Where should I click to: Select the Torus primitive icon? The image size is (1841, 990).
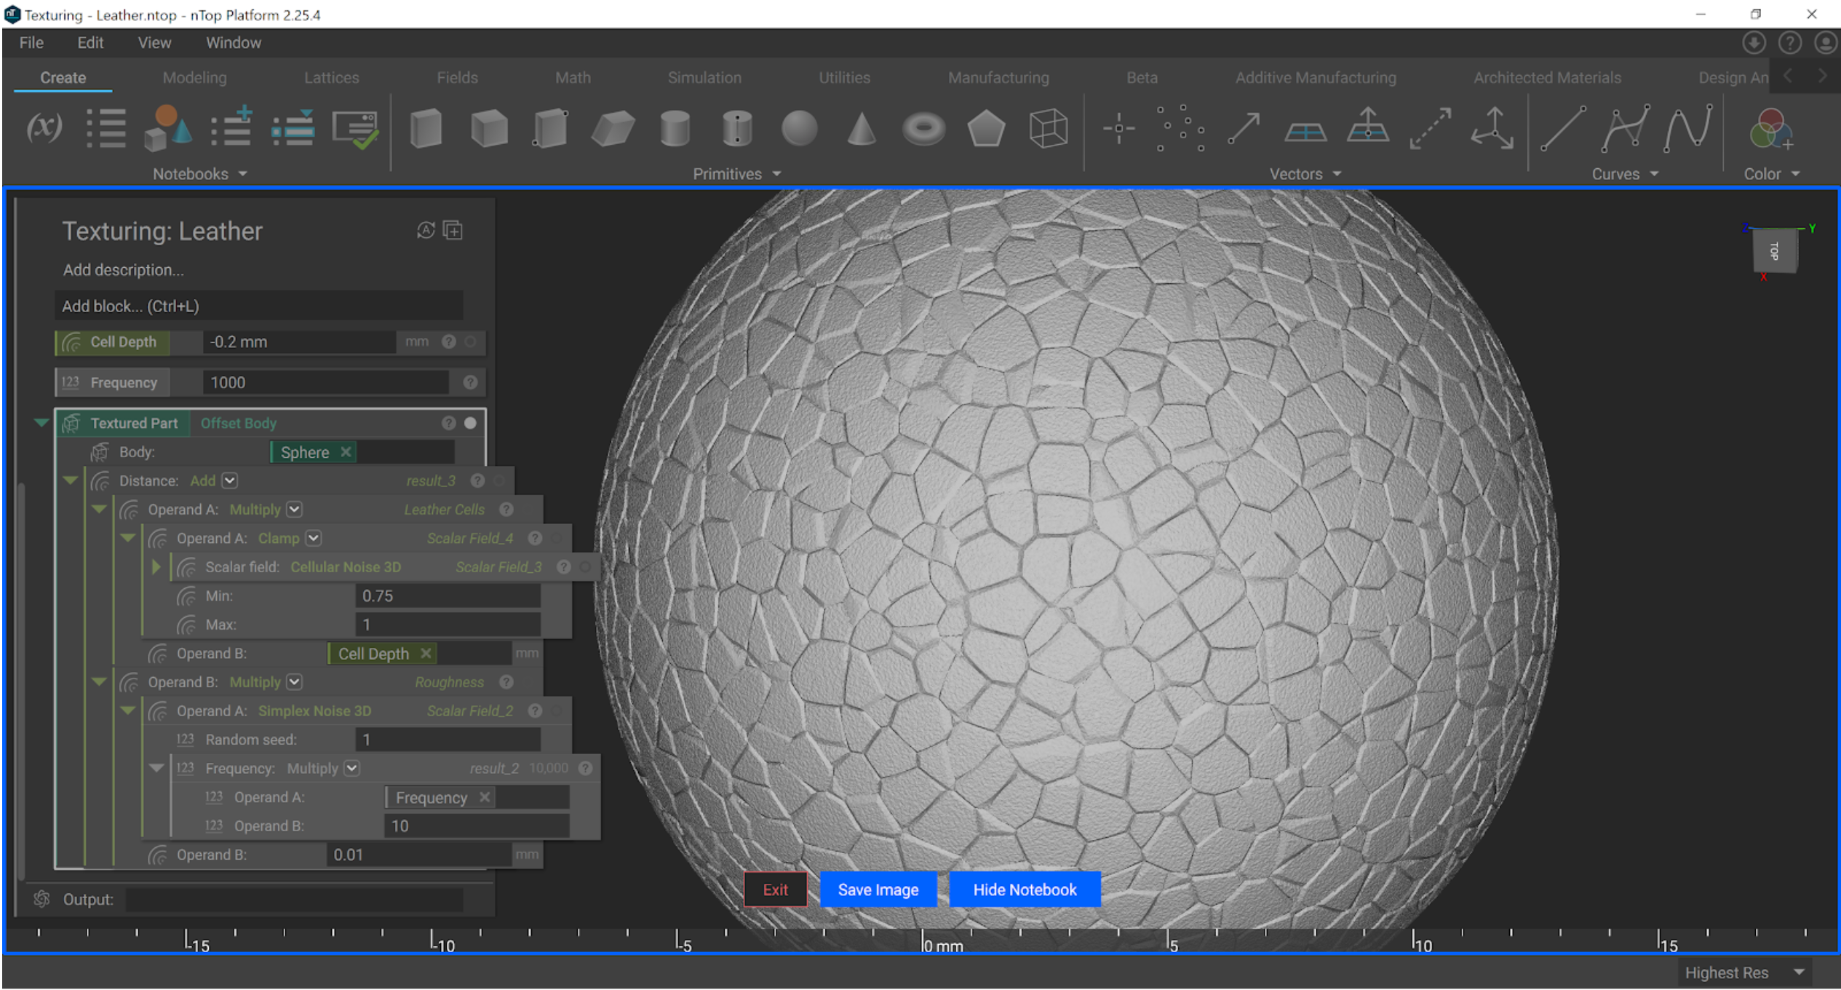click(x=923, y=130)
